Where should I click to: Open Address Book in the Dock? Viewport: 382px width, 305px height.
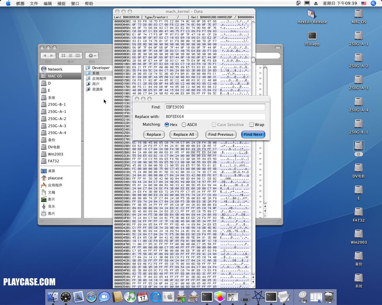click(117, 297)
